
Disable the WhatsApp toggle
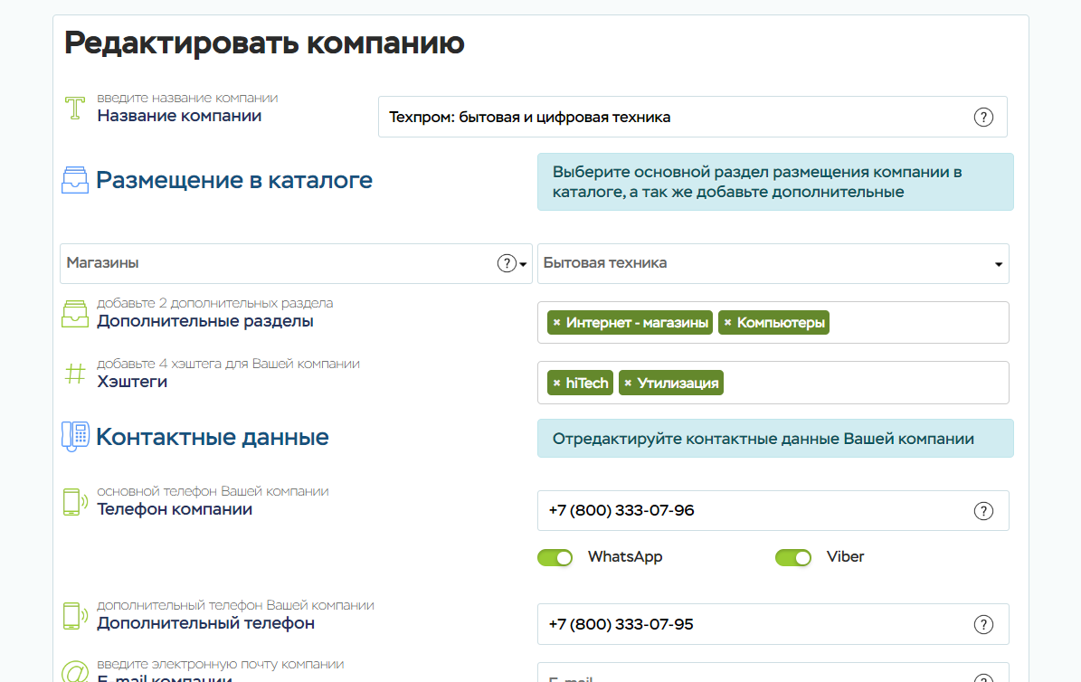[x=555, y=557]
